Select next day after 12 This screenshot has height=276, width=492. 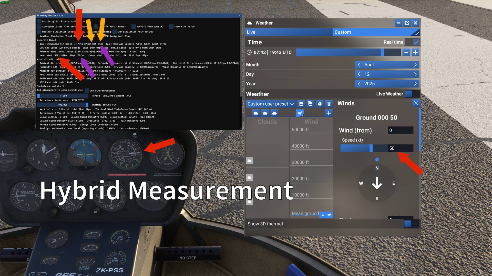pos(415,74)
